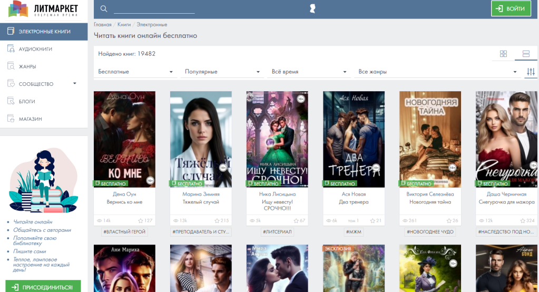The image size is (539, 292).
Task: Open the Популярные sorting dropdown
Action: tap(222, 72)
